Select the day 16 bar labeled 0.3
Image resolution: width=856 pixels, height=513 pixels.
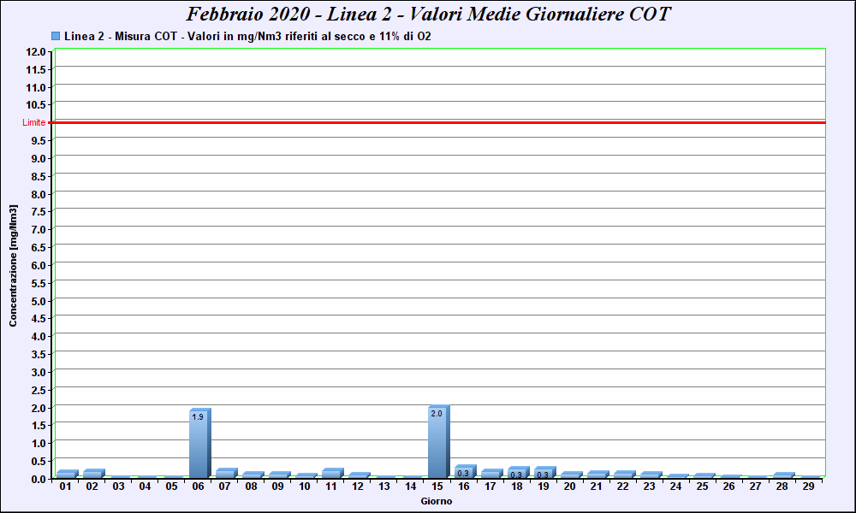[465, 472]
